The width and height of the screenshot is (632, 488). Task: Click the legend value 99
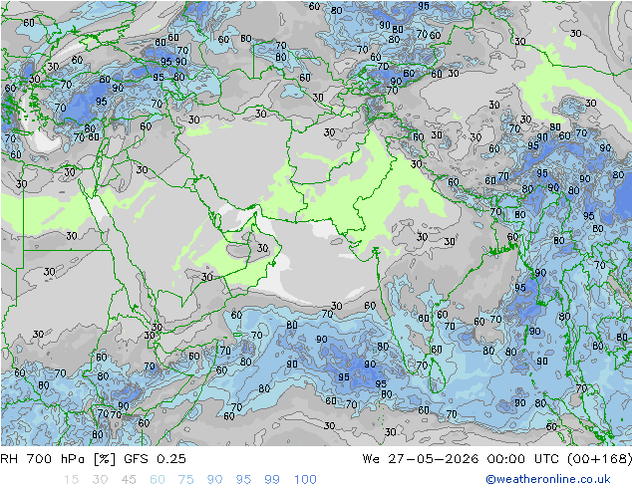point(272,479)
